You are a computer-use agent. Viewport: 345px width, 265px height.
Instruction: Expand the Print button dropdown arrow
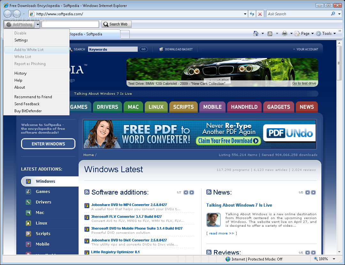coord(291,33)
